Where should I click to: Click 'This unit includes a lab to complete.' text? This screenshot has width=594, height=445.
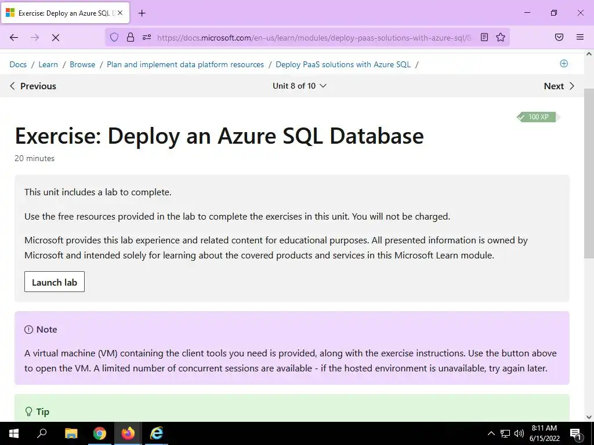[x=97, y=192]
